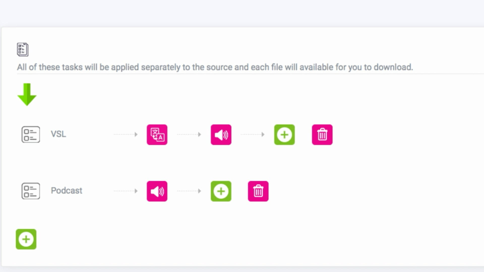Click the dotted arrow after the Podcast label
Screen dimensions: 484x272
coord(125,191)
